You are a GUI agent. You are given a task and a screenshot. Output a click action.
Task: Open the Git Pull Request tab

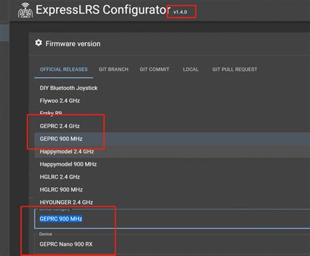pos(235,69)
